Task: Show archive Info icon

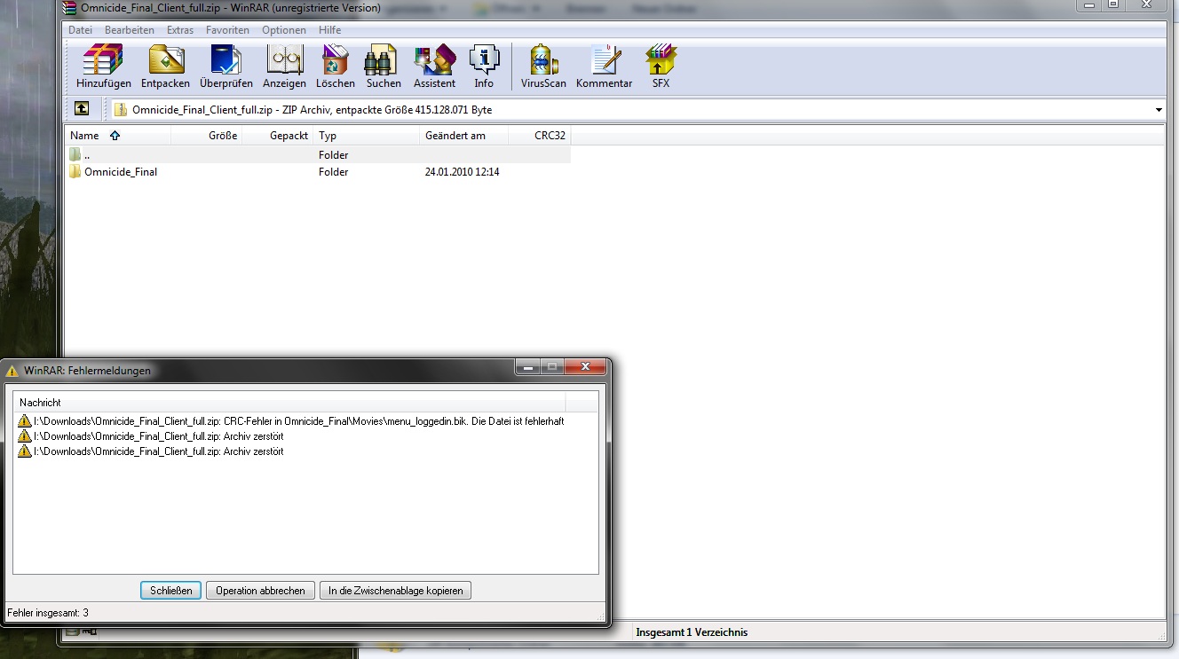Action: point(483,67)
